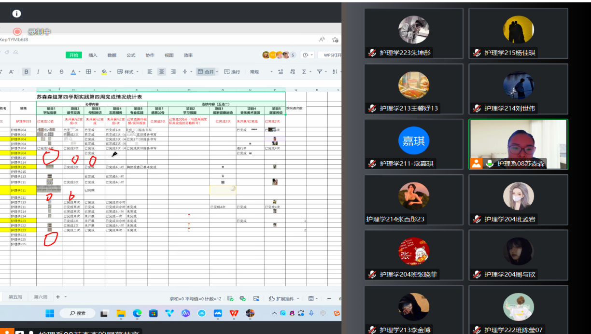Toggle italic text formatting
Image resolution: width=591 pixels, height=334 pixels.
click(38, 72)
